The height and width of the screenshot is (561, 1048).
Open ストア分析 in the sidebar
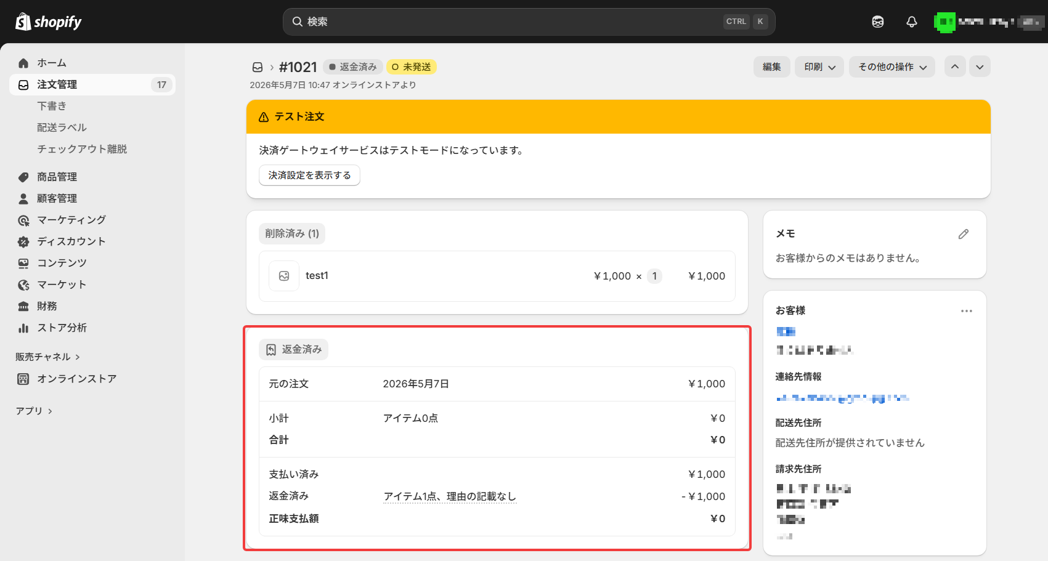coord(92,328)
